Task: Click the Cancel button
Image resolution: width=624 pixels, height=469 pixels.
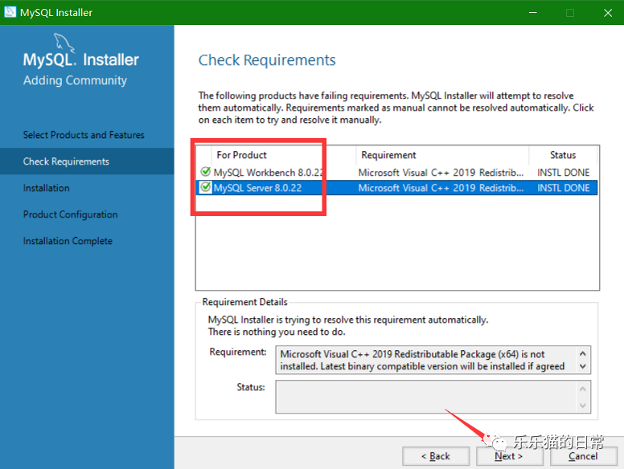Action: tap(584, 456)
